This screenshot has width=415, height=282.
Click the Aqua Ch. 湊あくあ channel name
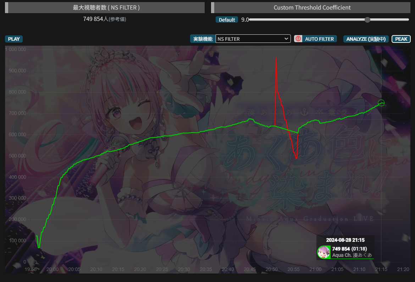tap(352, 255)
